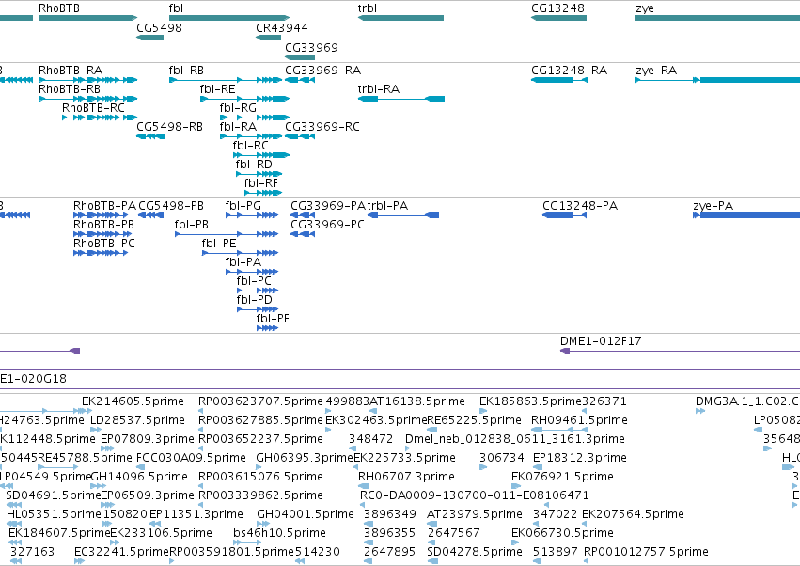
Task: Click the trbl-PA protein feature
Action: coord(403,215)
